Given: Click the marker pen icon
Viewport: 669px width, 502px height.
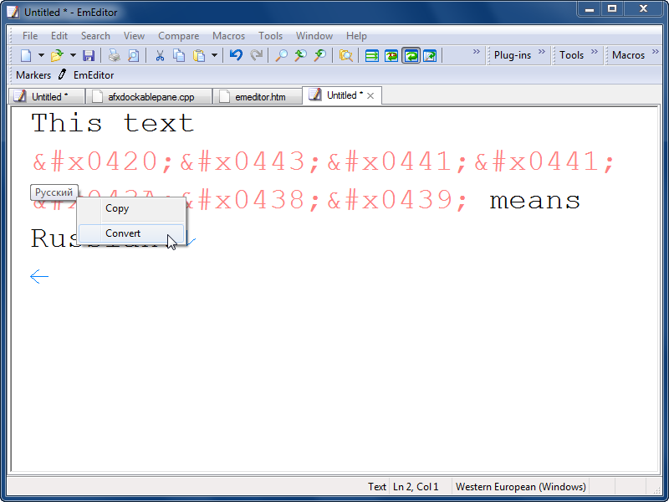Looking at the screenshot, I should [x=62, y=74].
